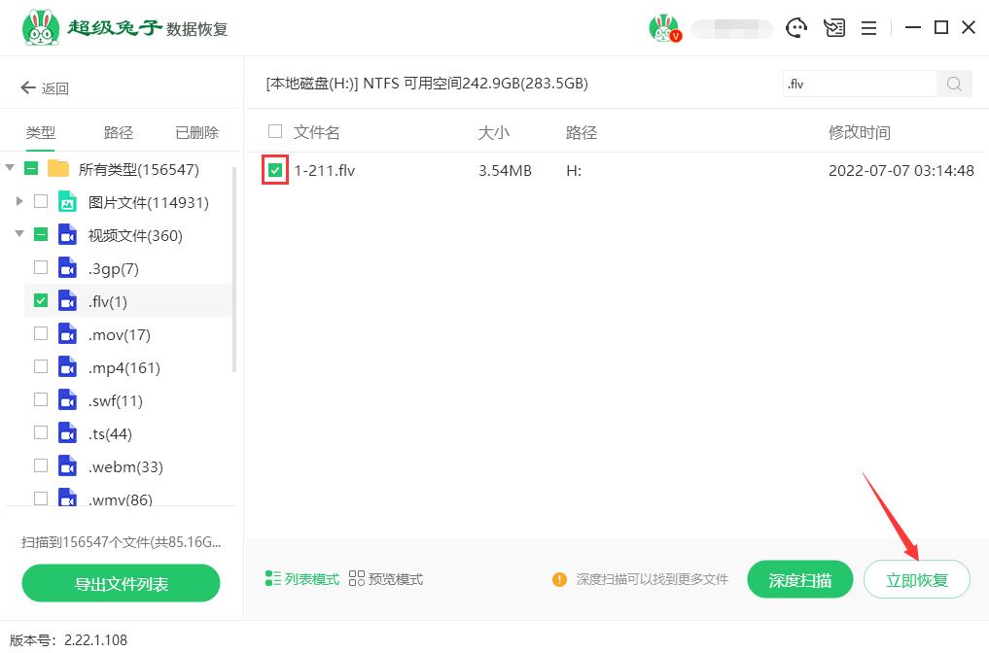Viewport: 989px width, 653px height.
Task: Start a 深度扫描 deep scan
Action: pos(799,579)
